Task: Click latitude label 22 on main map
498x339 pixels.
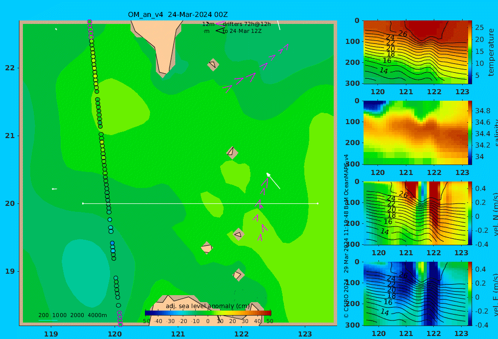Action: tap(10, 68)
